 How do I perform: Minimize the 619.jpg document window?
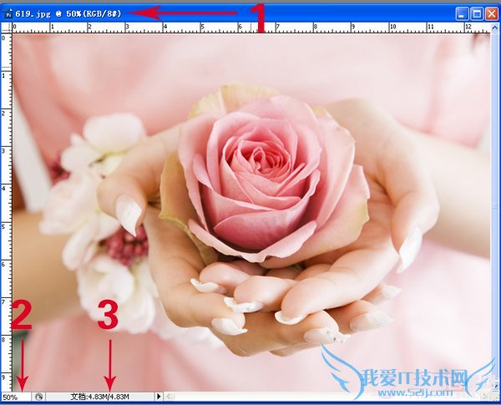pyautogui.click(x=462, y=14)
